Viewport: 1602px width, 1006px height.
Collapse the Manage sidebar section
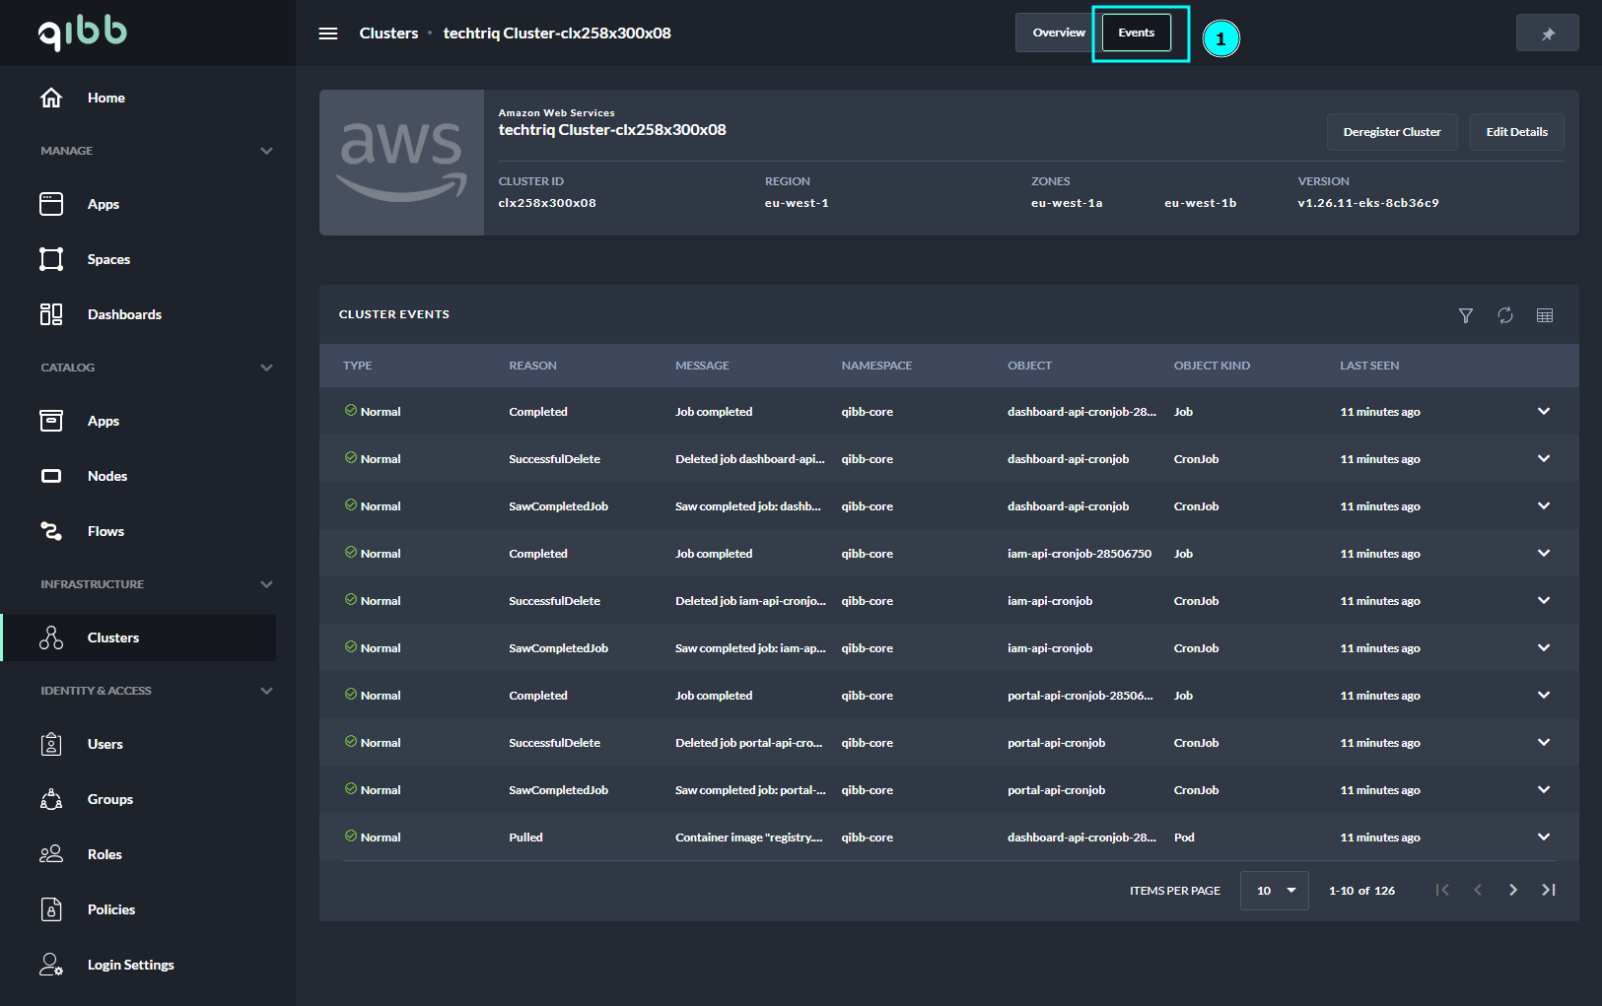(266, 151)
